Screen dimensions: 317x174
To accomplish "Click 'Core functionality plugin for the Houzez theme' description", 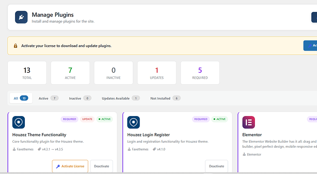I will pyautogui.click(x=48, y=141).
